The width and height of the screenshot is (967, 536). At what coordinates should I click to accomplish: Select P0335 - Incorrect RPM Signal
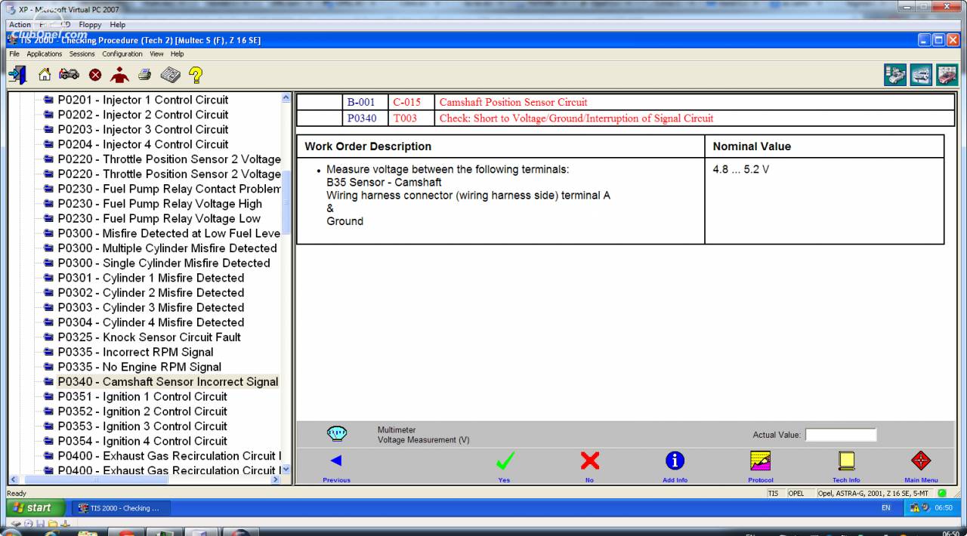(135, 352)
